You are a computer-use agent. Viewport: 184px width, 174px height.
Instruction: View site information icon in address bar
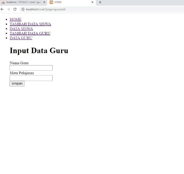(23, 9)
